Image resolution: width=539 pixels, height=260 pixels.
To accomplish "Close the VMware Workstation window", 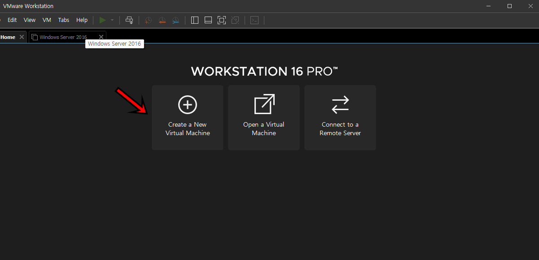I will click(x=530, y=6).
